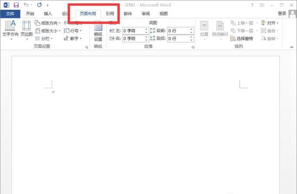Open the Customize Quick Access Toolbar menu
This screenshot has width=297, height=194.
47,5
